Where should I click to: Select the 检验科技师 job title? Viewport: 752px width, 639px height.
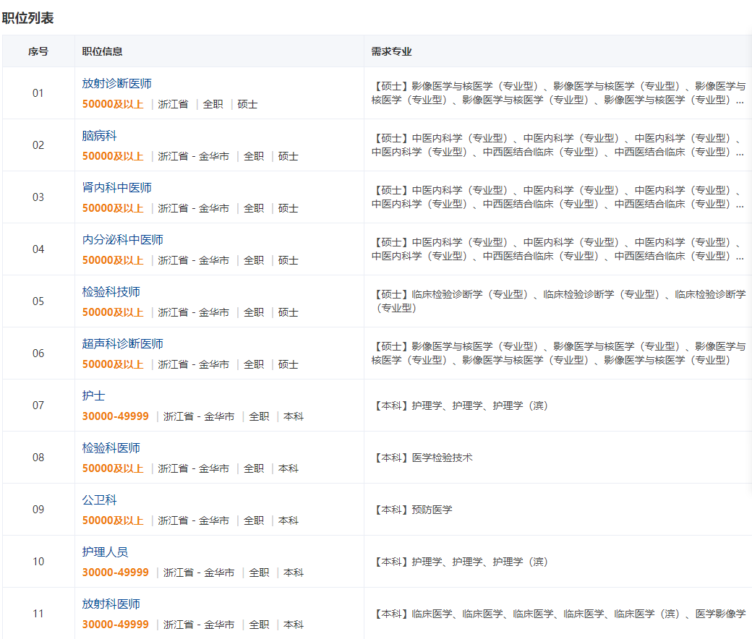click(x=111, y=292)
